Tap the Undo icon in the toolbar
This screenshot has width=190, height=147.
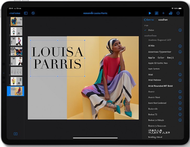coord(33,13)
